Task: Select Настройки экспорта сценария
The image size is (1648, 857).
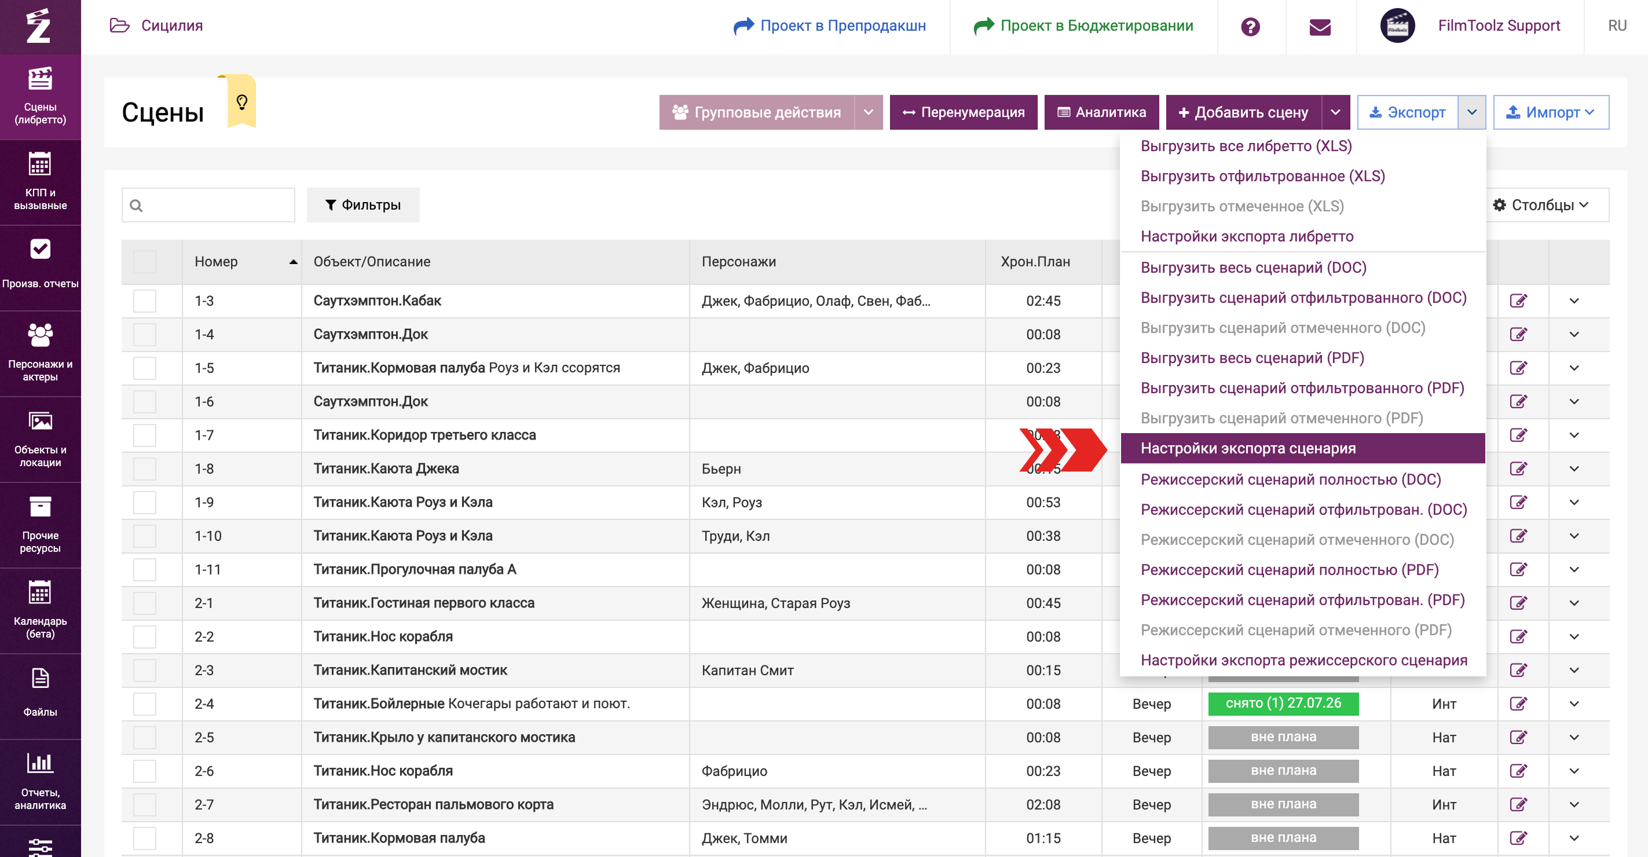Action: coord(1303,448)
